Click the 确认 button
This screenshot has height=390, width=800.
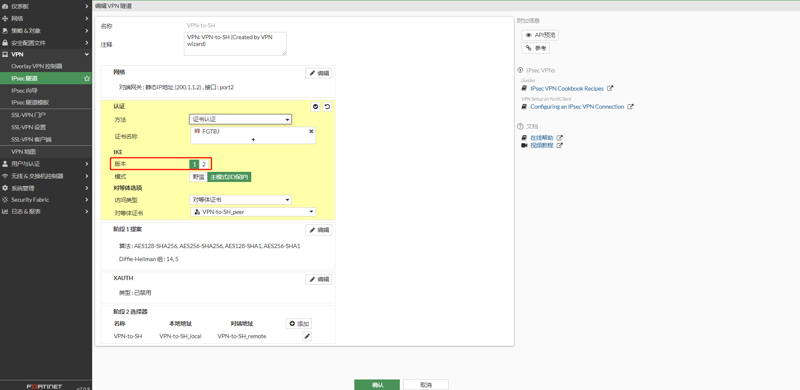coord(377,385)
